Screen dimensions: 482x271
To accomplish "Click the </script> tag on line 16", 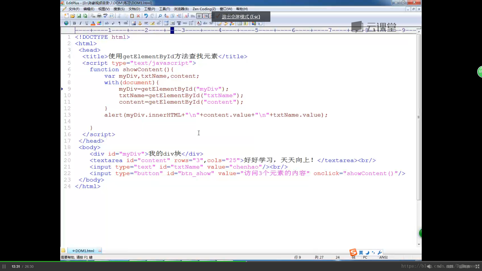I will (99, 134).
